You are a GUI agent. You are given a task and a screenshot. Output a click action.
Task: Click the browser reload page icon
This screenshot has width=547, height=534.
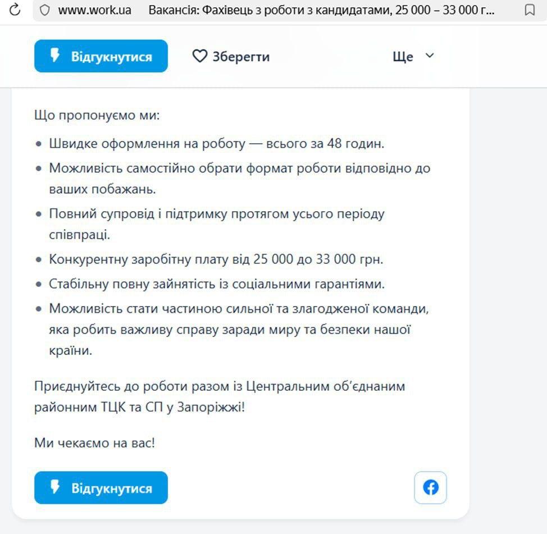click(15, 10)
